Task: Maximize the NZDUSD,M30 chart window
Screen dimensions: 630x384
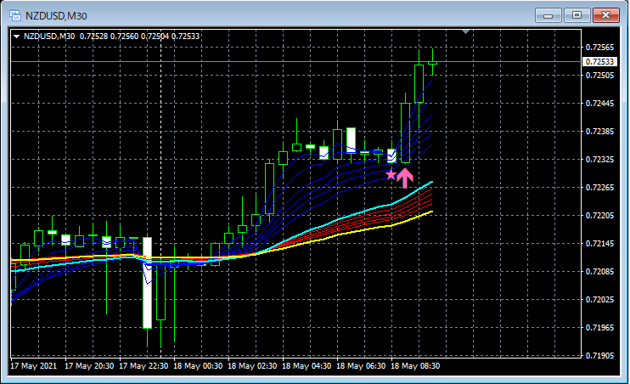Action: 577,15
